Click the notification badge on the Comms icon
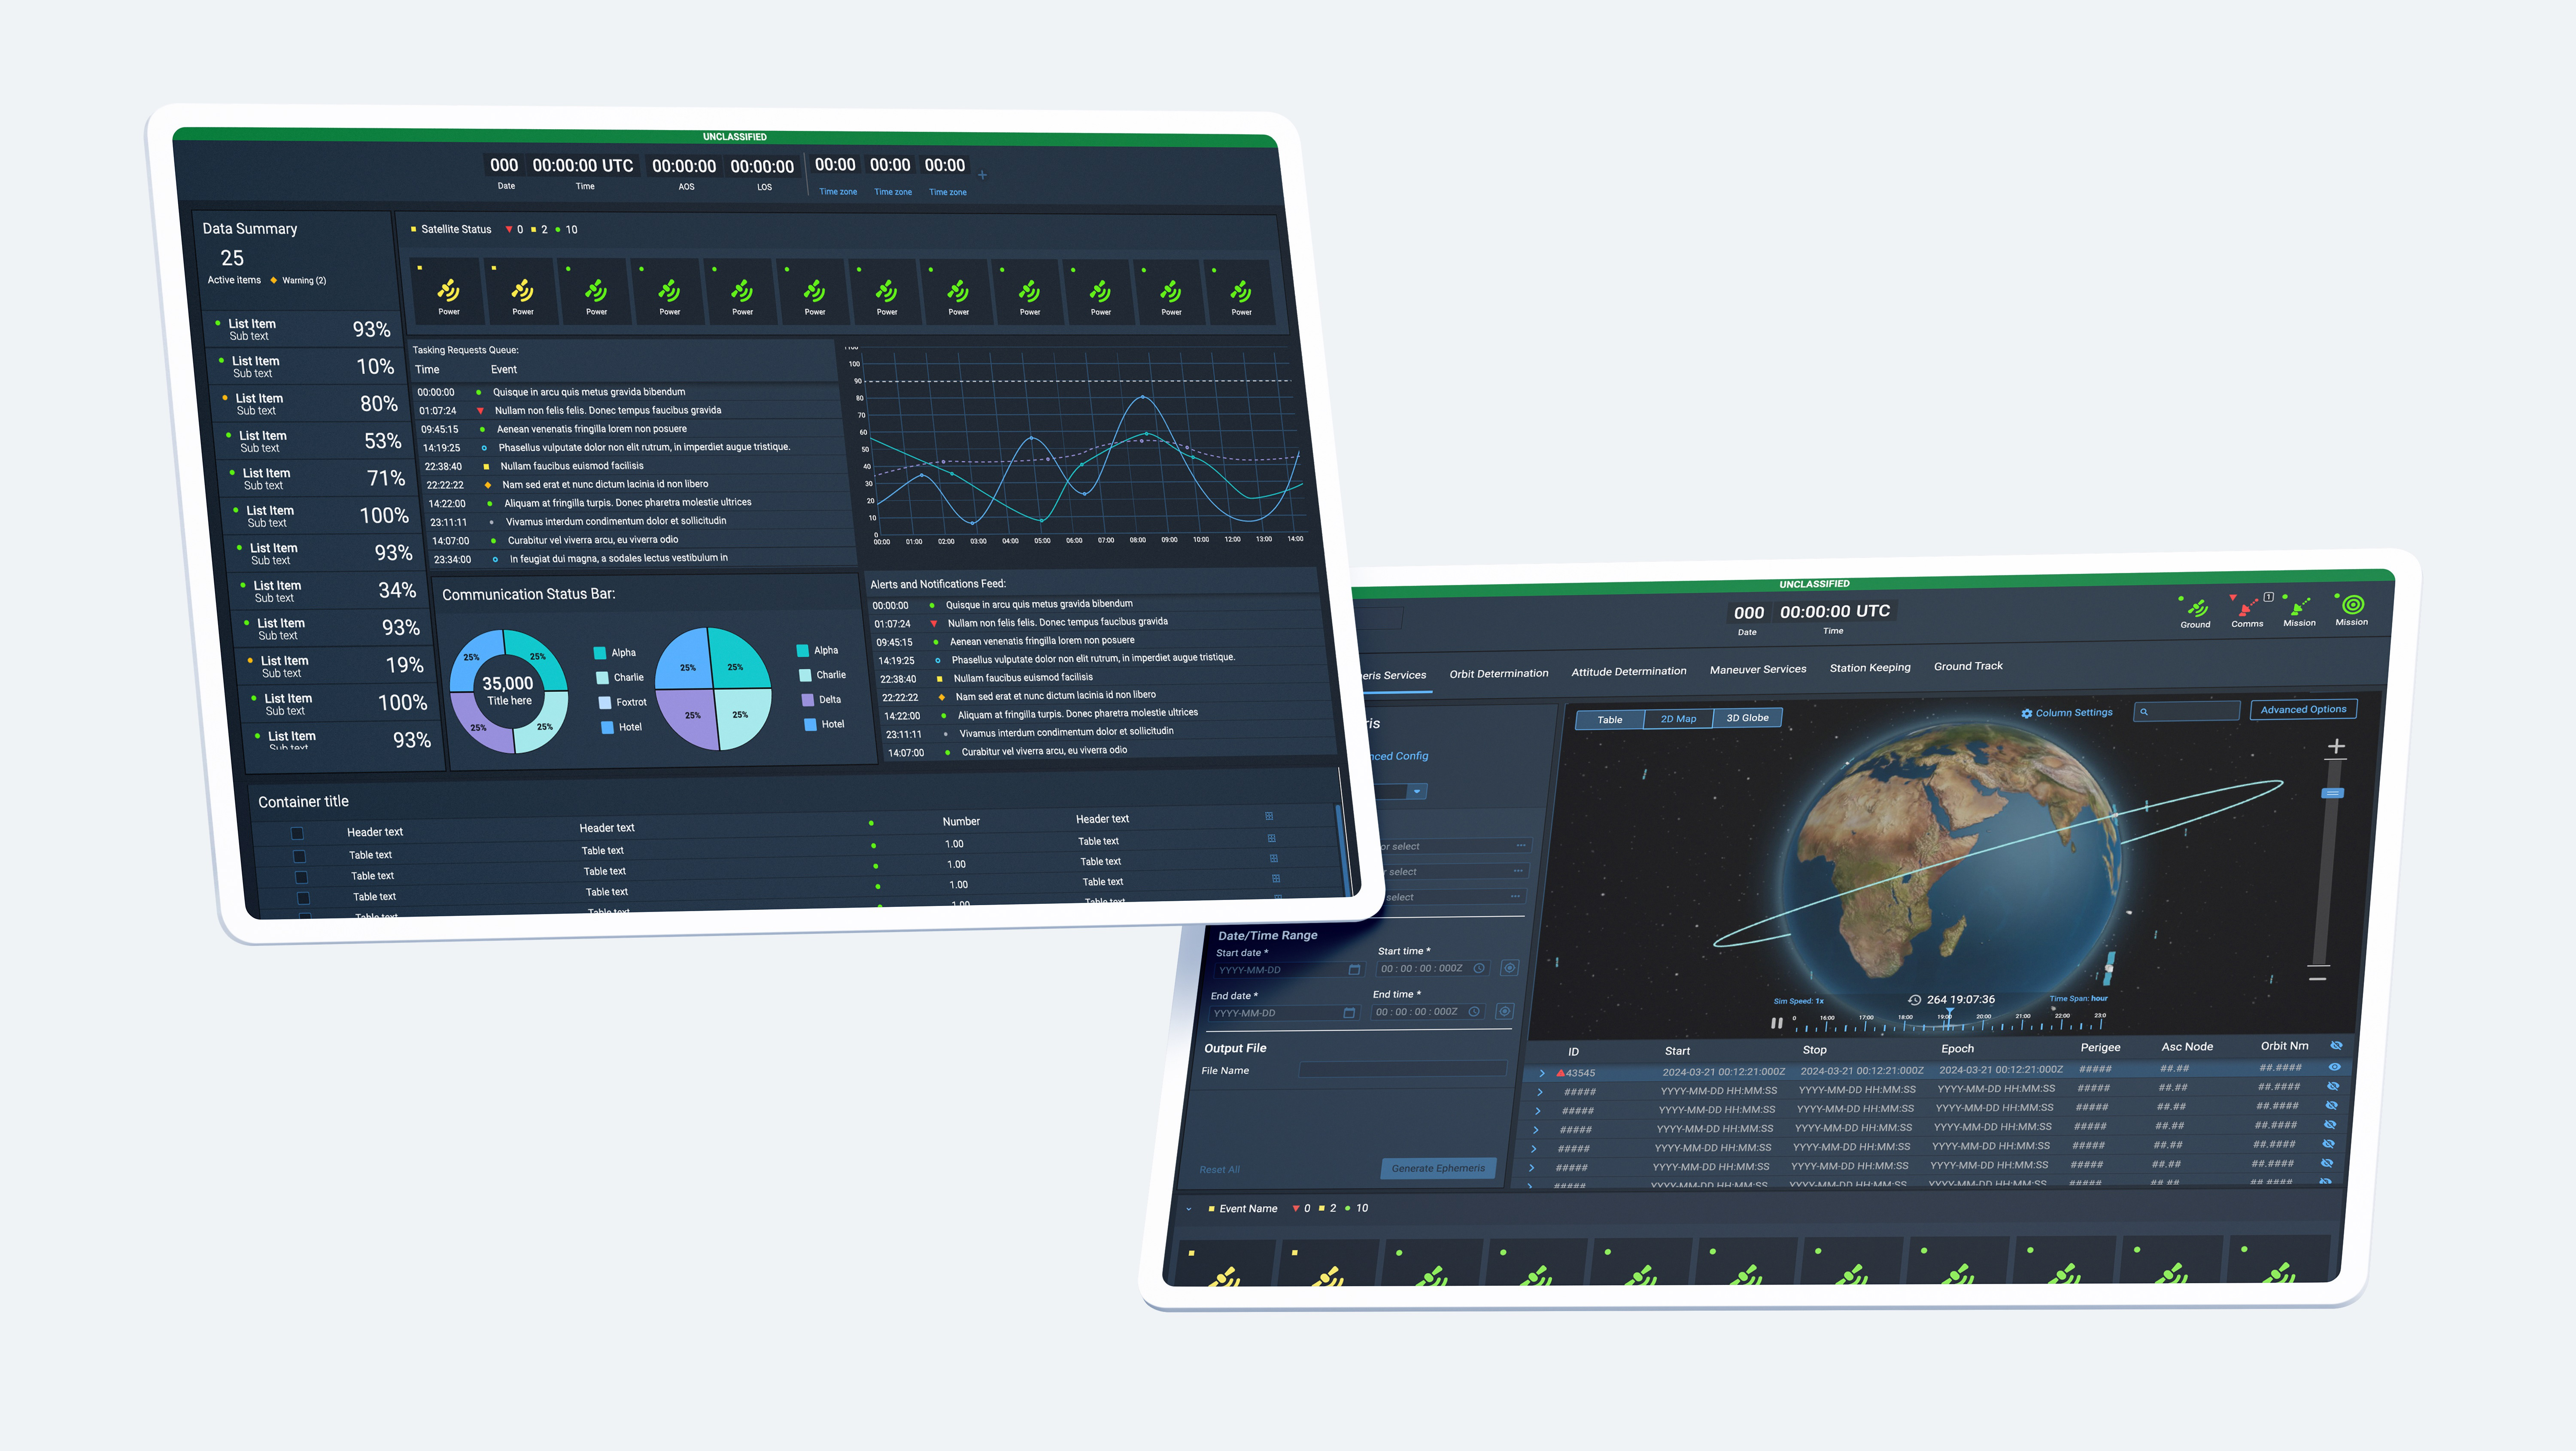The width and height of the screenshot is (2576, 1451). tap(2269, 597)
